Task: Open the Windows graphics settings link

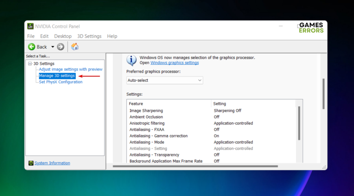Action: pos(174,63)
